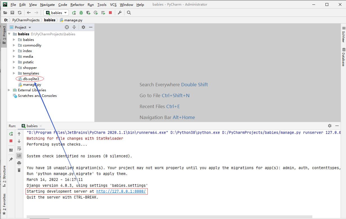Image resolution: width=346 pixels, height=219 pixels.
Task: Click the Synchronize refresh icon in toolbar
Action: 20,13
